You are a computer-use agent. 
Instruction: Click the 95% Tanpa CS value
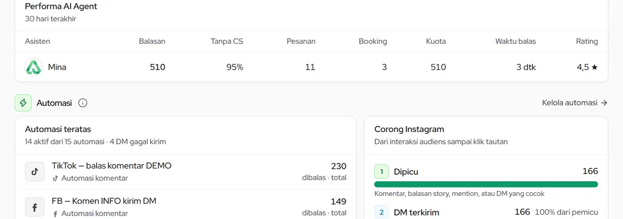[x=235, y=67]
